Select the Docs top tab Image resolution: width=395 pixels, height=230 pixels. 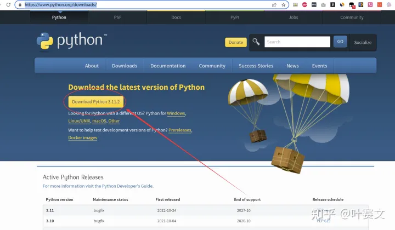coord(176,18)
